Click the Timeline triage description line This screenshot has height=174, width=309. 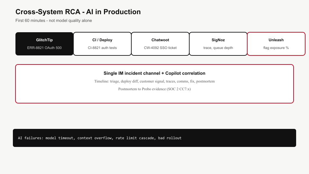coord(154,81)
